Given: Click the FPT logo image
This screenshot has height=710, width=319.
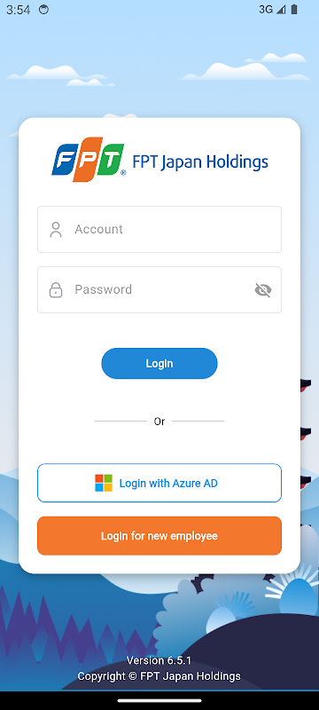Looking at the screenshot, I should tap(89, 160).
